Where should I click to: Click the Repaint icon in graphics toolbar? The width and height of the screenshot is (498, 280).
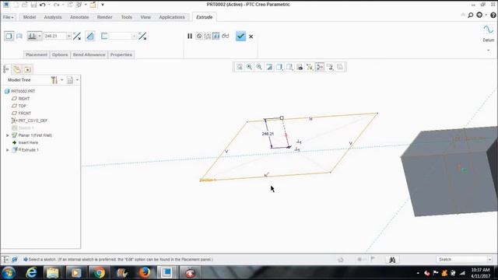(269, 67)
